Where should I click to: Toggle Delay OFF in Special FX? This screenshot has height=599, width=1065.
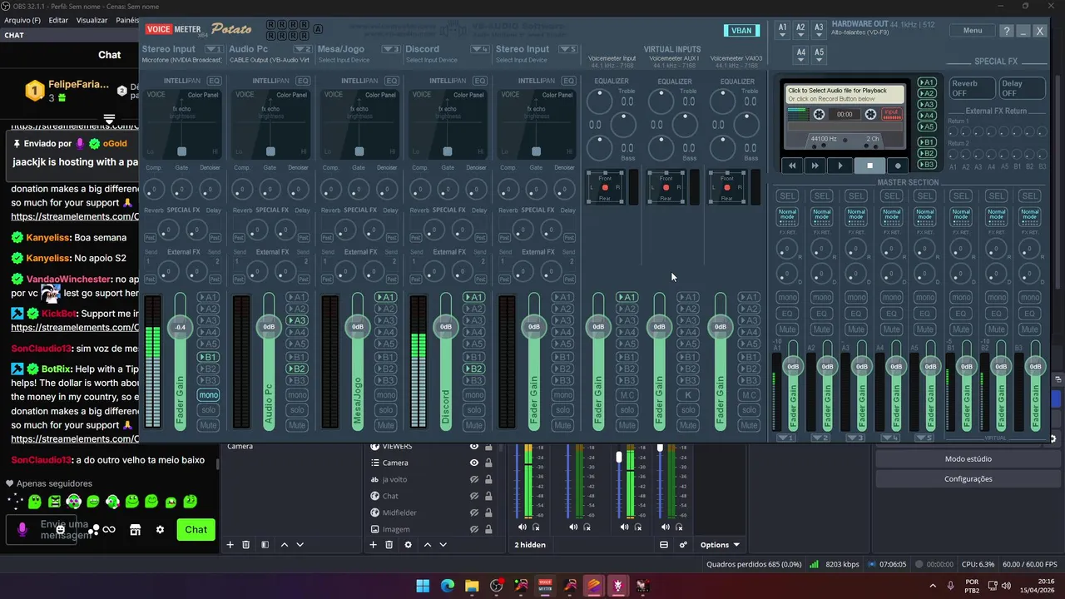tap(1022, 88)
